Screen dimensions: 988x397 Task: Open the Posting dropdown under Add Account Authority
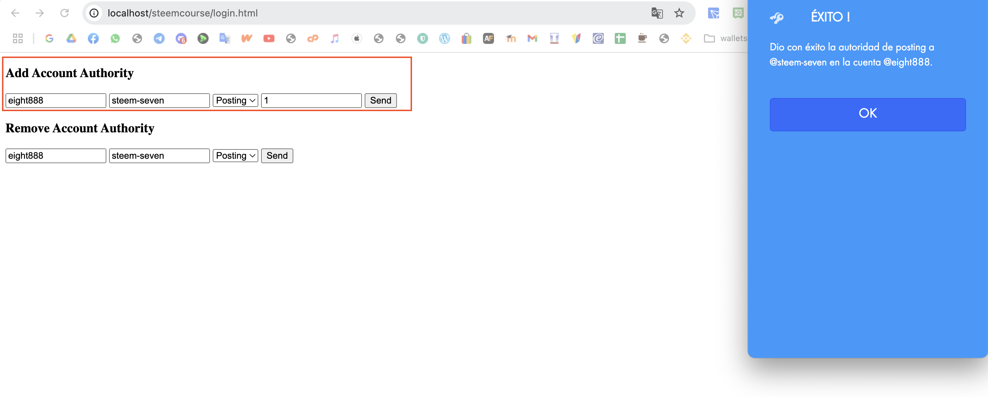[x=235, y=100]
